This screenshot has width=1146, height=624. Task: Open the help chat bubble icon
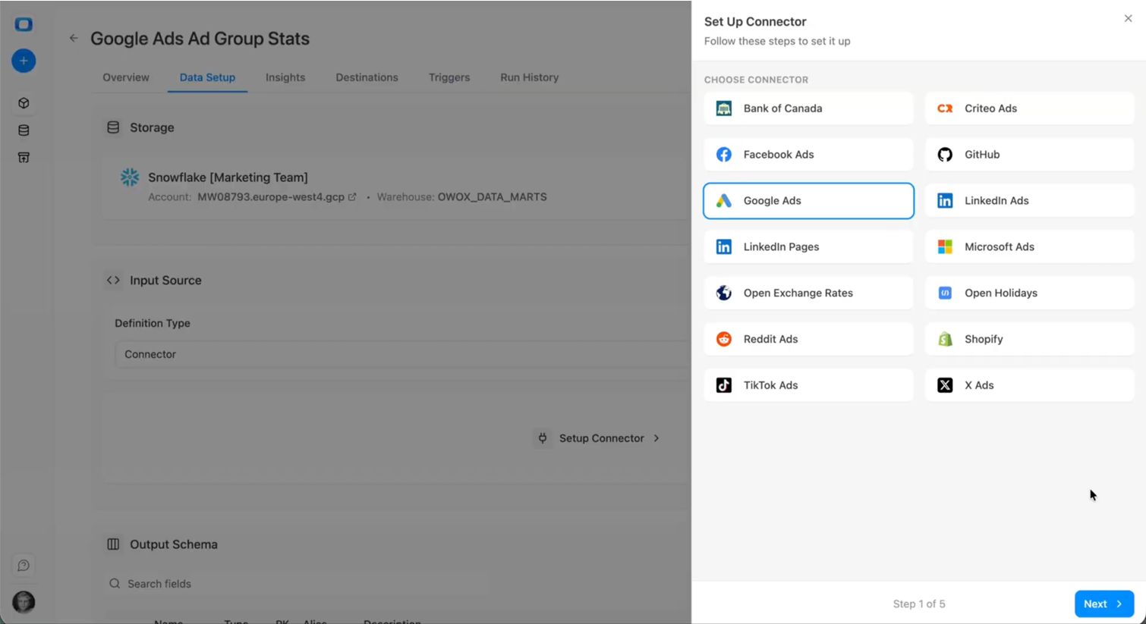point(24,566)
